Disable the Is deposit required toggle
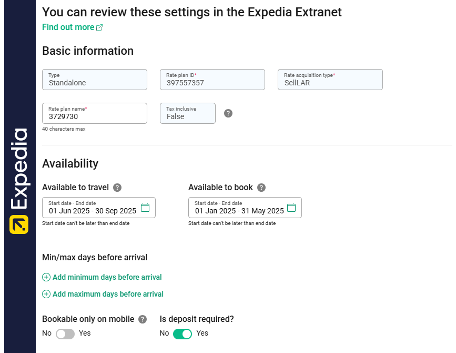Image resolution: width=456 pixels, height=353 pixels. [x=183, y=334]
